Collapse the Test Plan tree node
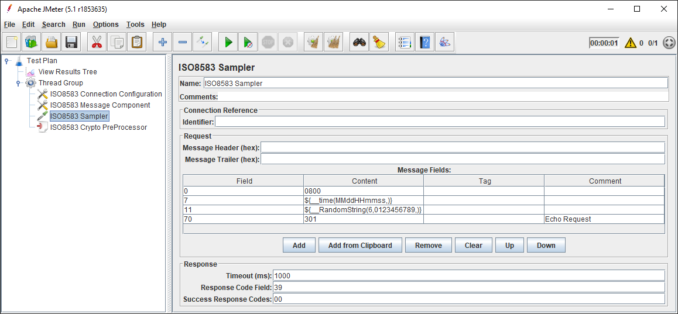Screen dimensions: 678x314 point(7,61)
